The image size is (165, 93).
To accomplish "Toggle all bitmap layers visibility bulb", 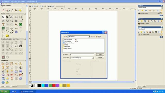I will click(162, 21).
